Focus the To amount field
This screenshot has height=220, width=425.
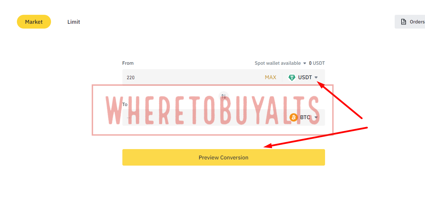coord(203,117)
